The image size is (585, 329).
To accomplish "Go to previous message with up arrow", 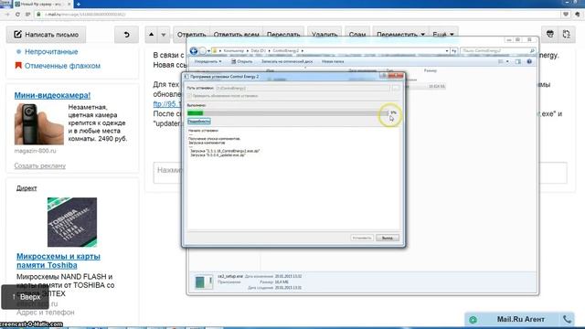I will pyautogui.click(x=151, y=35).
